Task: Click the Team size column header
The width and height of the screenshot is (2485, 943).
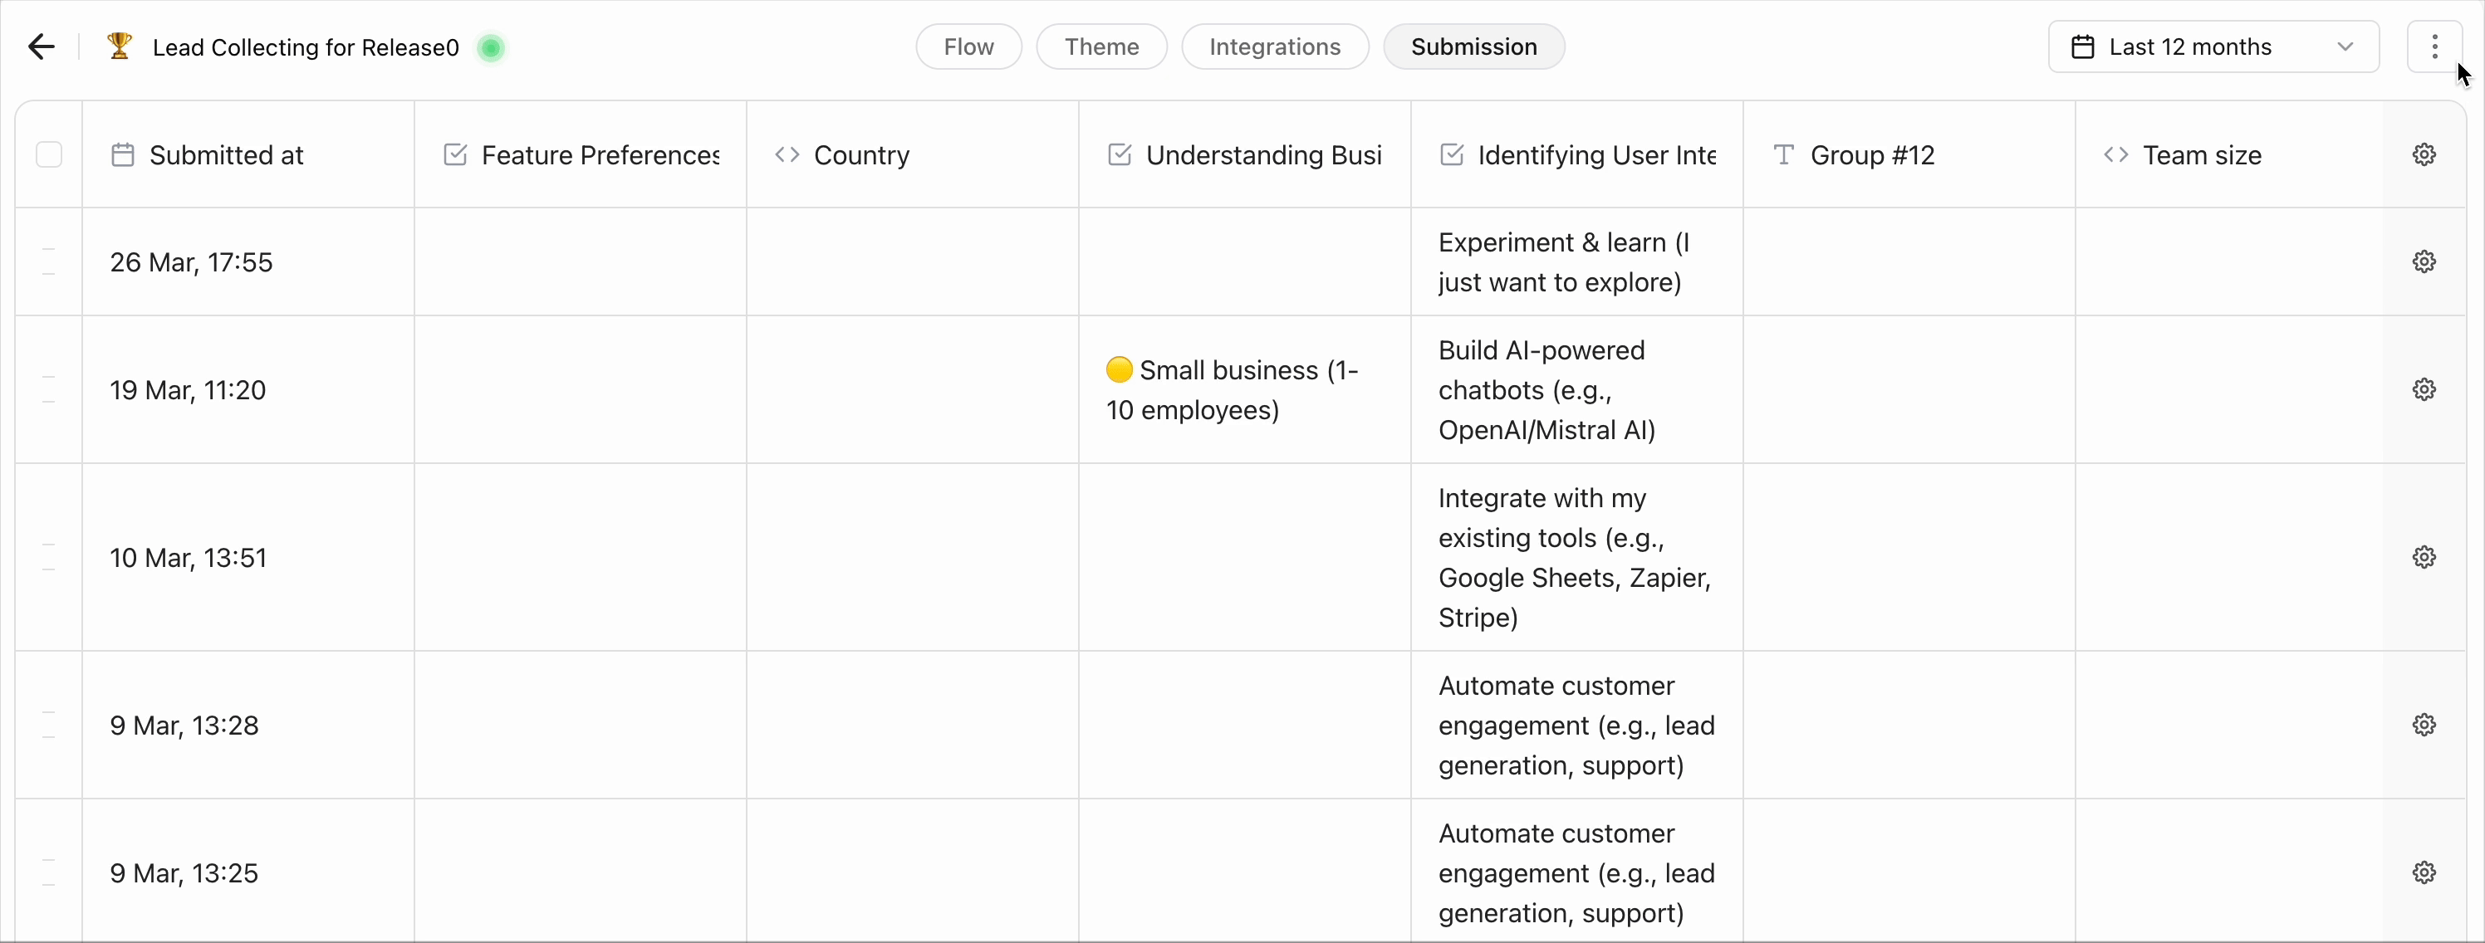Action: (2202, 155)
